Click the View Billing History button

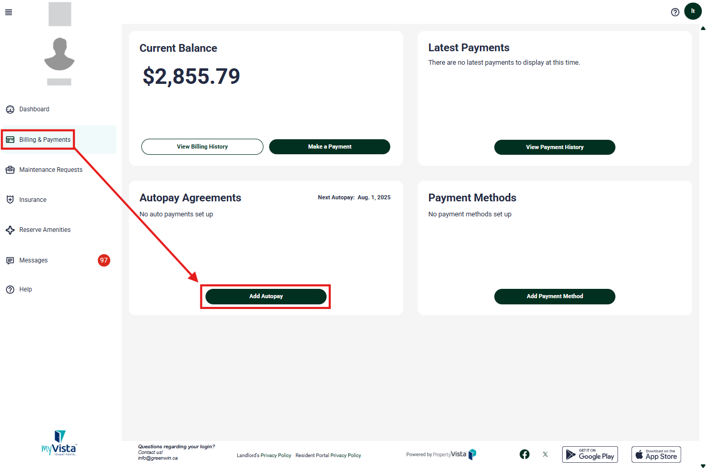(202, 146)
